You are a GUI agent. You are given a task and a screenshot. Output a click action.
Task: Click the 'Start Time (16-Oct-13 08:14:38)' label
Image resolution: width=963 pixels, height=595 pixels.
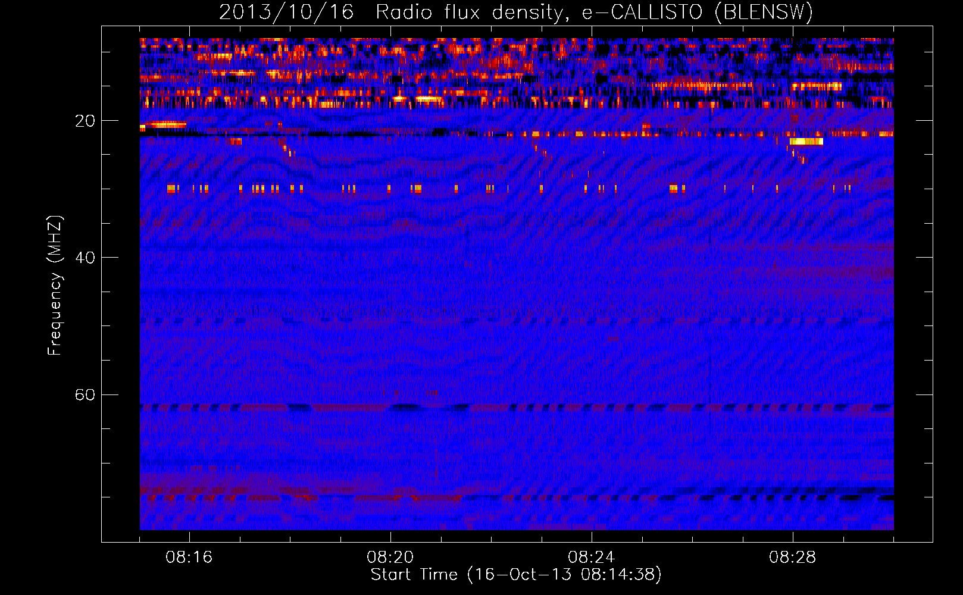516,575
